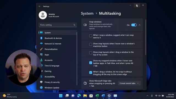Click the Network Wi-Fi icon in sidebar
176x99 pixels.
click(x=41, y=43)
